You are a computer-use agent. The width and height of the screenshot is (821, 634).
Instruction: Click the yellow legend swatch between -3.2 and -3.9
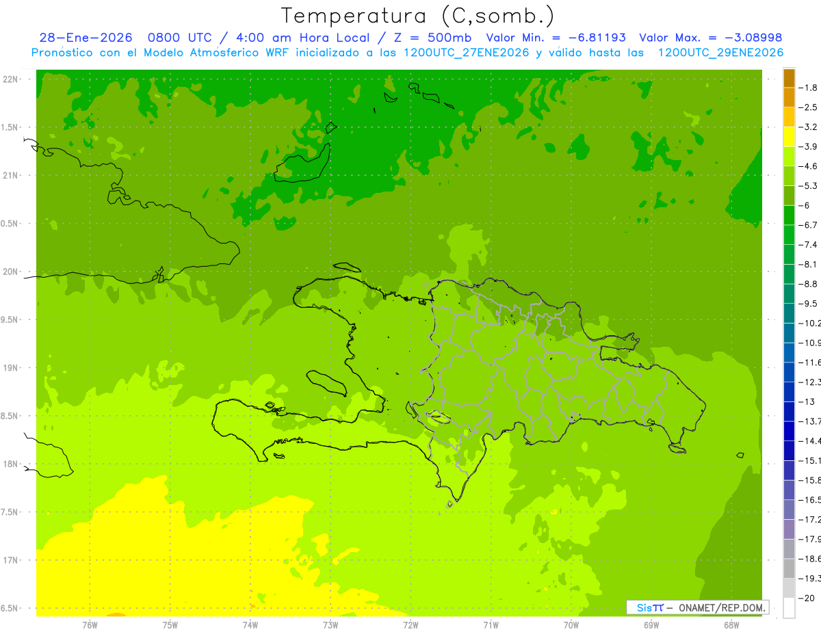789,137
